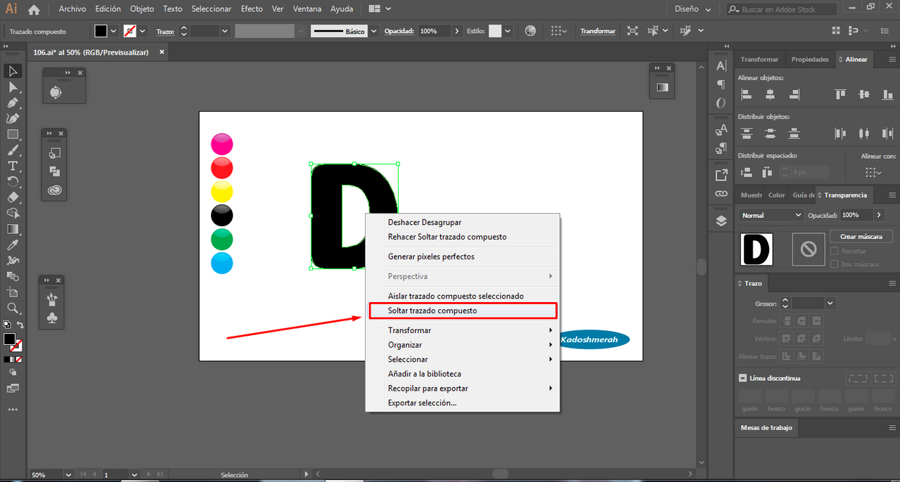The width and height of the screenshot is (900, 482).
Task: Select the Rectangle tool
Action: (x=13, y=134)
